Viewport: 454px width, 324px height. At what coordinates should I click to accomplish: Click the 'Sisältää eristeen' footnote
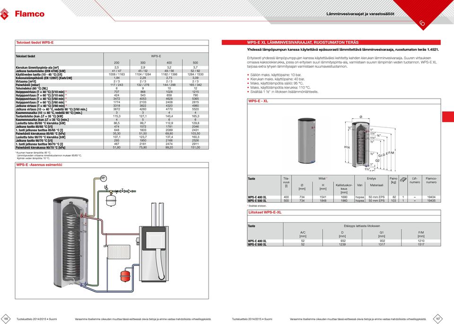coord(257,206)
